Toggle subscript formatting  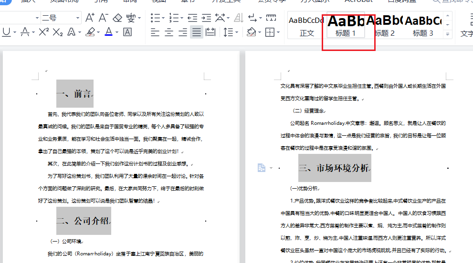tap(58, 32)
